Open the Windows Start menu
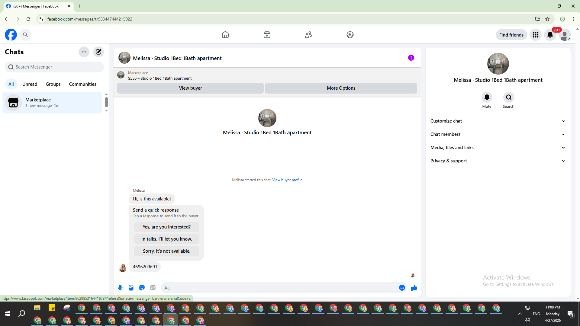This screenshot has height=326, width=580. coord(7,314)
